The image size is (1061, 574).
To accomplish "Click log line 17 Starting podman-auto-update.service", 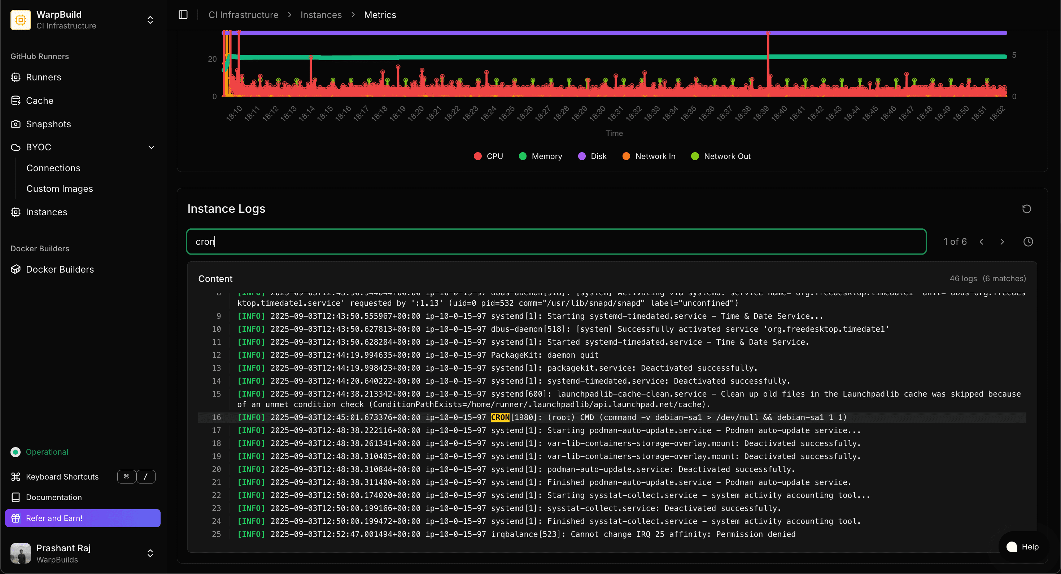I will [x=612, y=430].
